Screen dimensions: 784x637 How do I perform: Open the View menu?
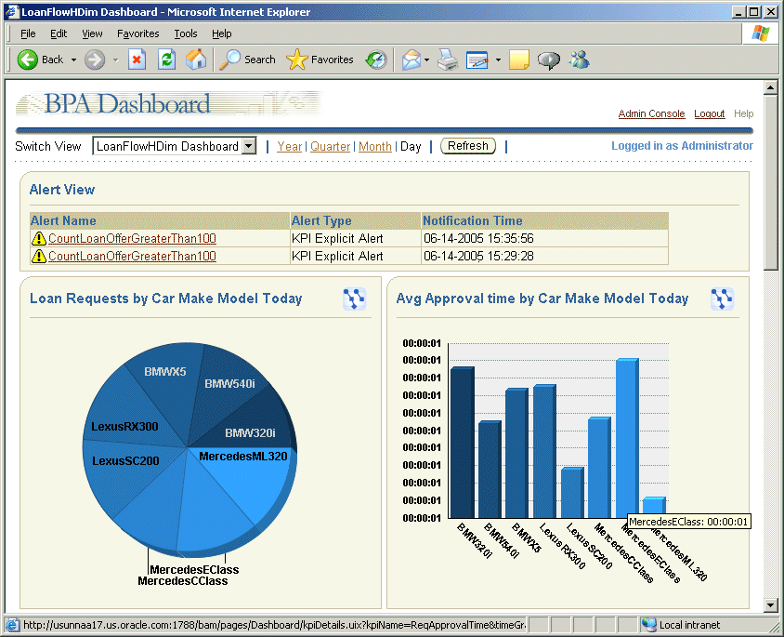(92, 33)
